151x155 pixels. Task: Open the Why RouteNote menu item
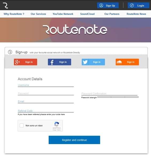coord(14,14)
